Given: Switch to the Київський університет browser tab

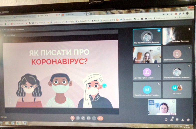Looking at the screenshot, I should coord(24,16).
